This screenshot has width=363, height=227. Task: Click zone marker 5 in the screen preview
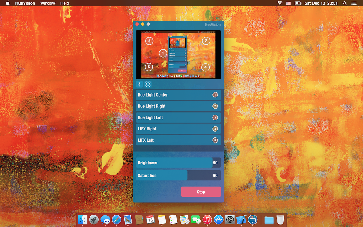coord(149,67)
